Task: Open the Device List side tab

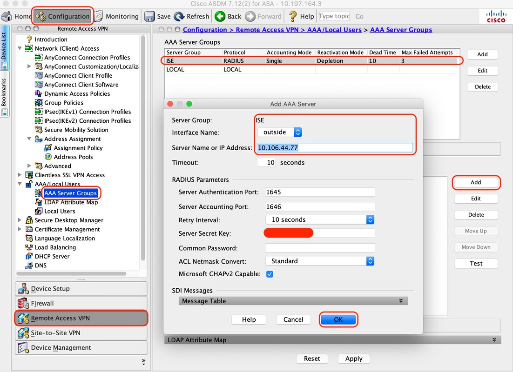Action: click(4, 48)
